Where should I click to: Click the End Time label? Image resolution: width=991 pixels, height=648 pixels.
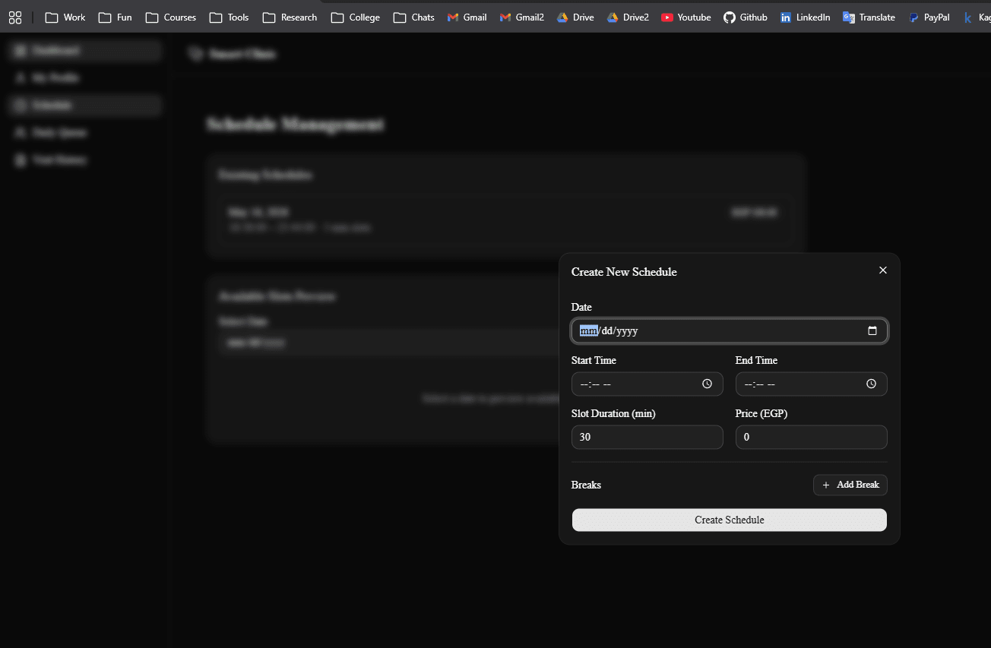pyautogui.click(x=756, y=360)
